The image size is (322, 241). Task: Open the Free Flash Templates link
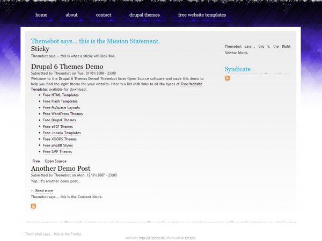60,101
